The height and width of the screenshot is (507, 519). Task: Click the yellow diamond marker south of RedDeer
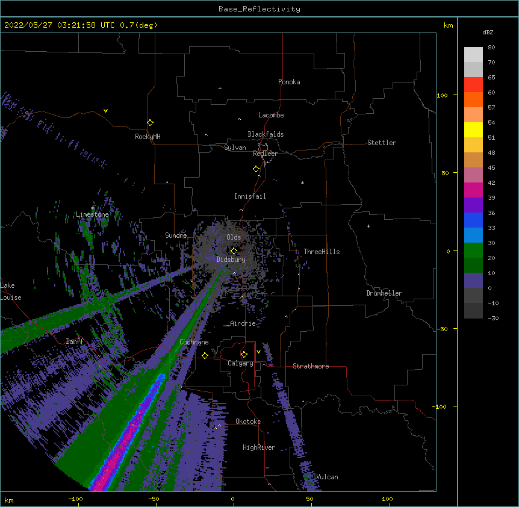click(256, 169)
